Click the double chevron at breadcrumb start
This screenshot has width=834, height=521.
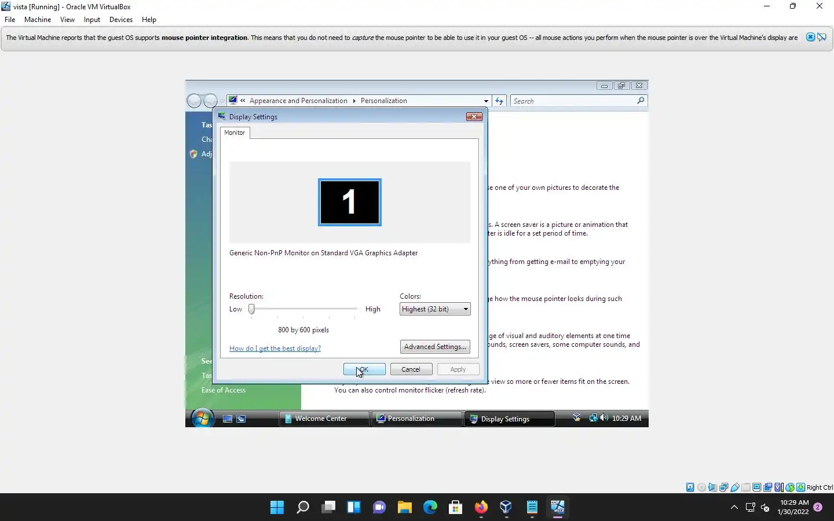pyautogui.click(x=243, y=101)
